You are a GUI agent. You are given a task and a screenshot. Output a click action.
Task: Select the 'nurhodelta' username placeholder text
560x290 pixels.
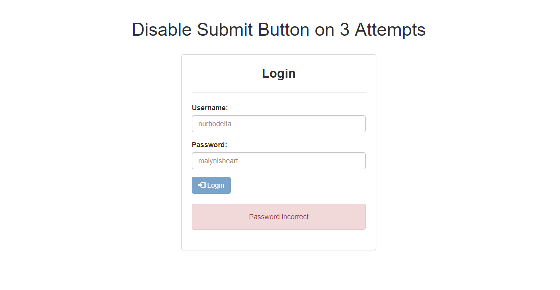point(214,123)
